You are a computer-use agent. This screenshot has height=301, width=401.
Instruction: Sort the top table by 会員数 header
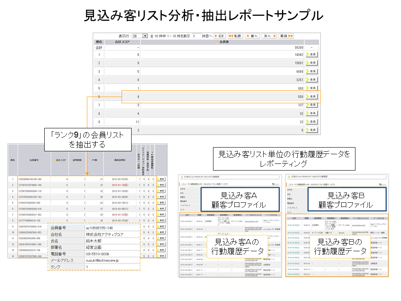point(223,42)
